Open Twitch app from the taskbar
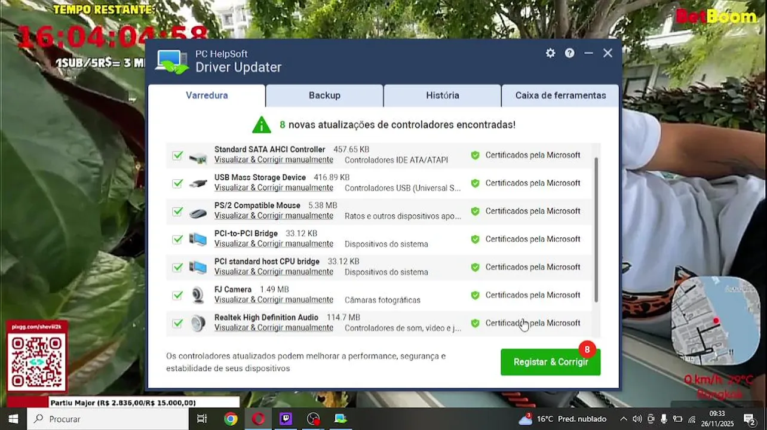767x430 pixels. coord(286,419)
